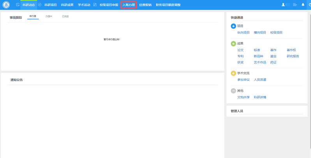Open the 论文 quick link

coord(240,50)
